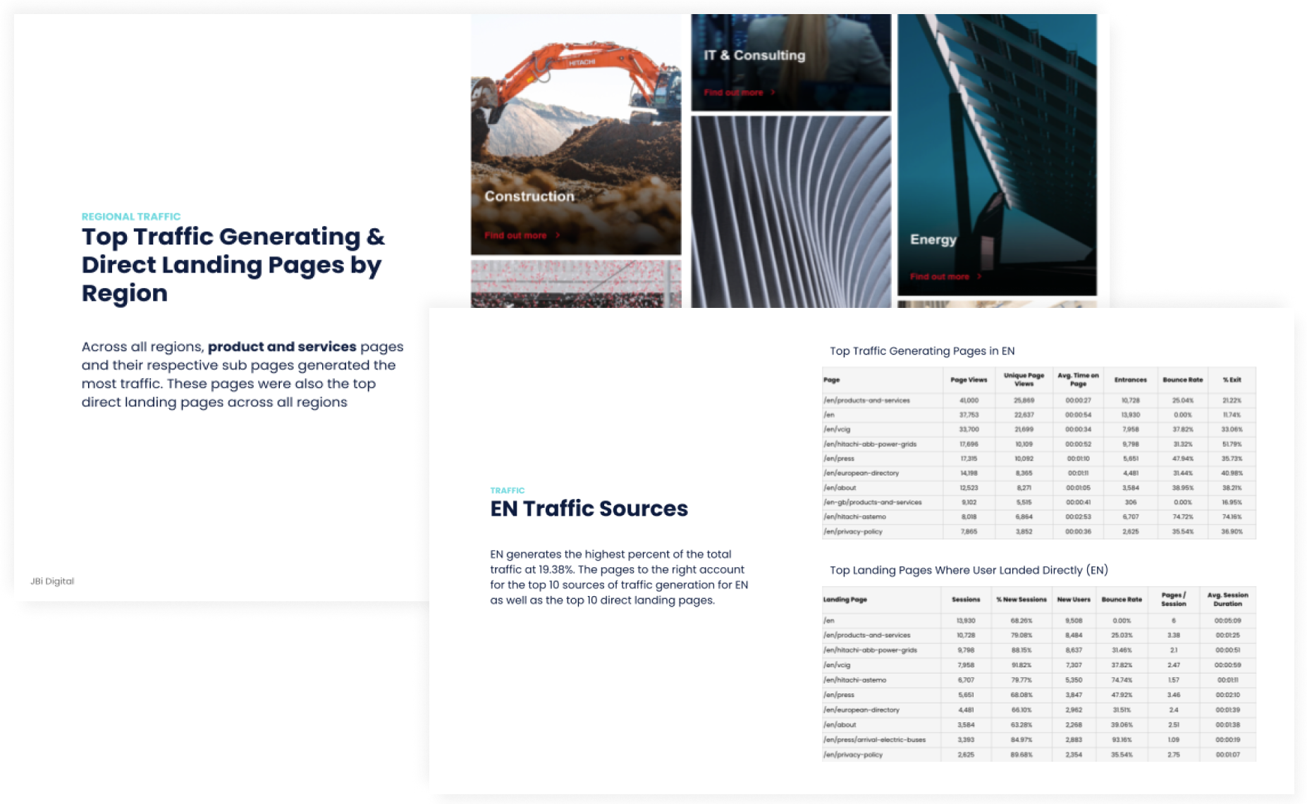Viewport: 1307px width, 804px height.
Task: Click the '51.79%' exit value
Action: click(x=1232, y=444)
